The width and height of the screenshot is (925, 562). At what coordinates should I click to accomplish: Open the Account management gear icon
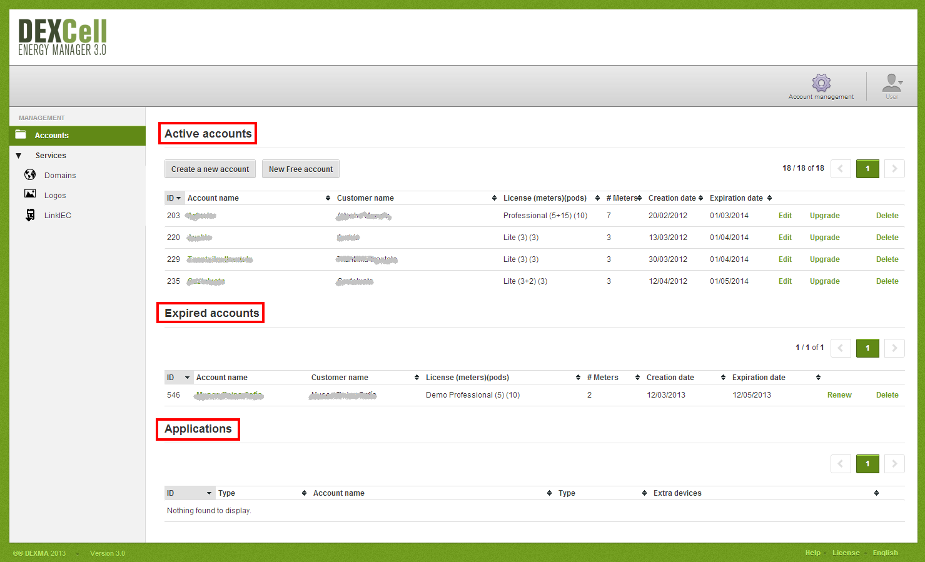click(x=821, y=82)
